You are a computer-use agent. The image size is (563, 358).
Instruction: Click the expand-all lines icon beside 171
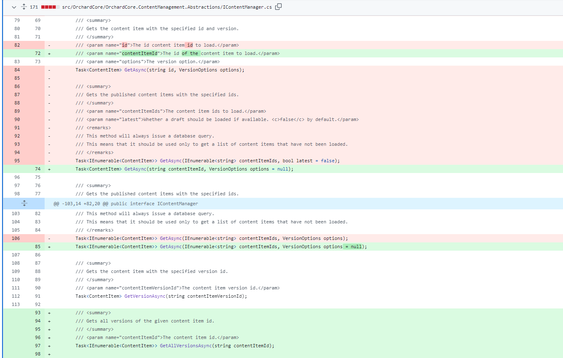(x=24, y=7)
